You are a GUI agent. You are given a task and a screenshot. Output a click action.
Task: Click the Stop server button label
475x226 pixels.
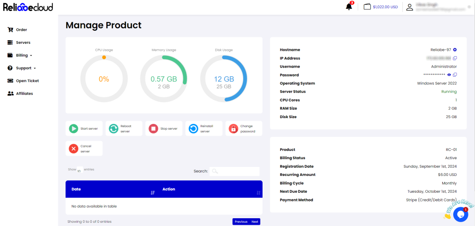tap(169, 128)
